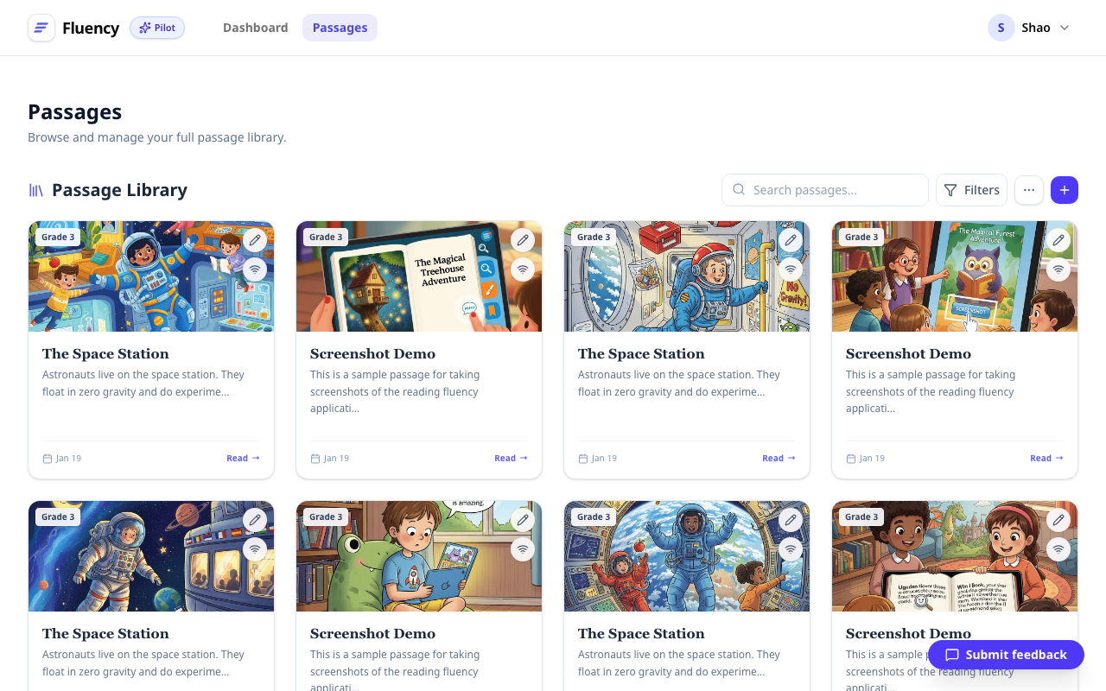Image resolution: width=1106 pixels, height=691 pixels.
Task: Click the Read link on the first Space Station card
Action: coord(243,459)
